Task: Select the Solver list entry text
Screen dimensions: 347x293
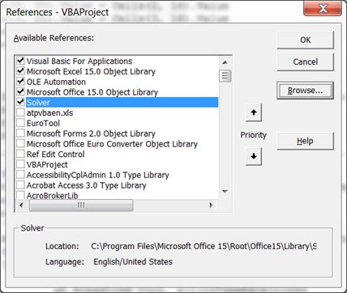Action: click(x=38, y=103)
